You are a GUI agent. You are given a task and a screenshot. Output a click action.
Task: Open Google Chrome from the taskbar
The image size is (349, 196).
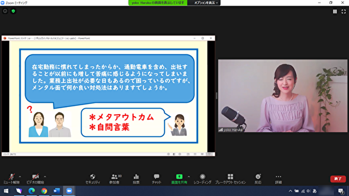click(44, 191)
